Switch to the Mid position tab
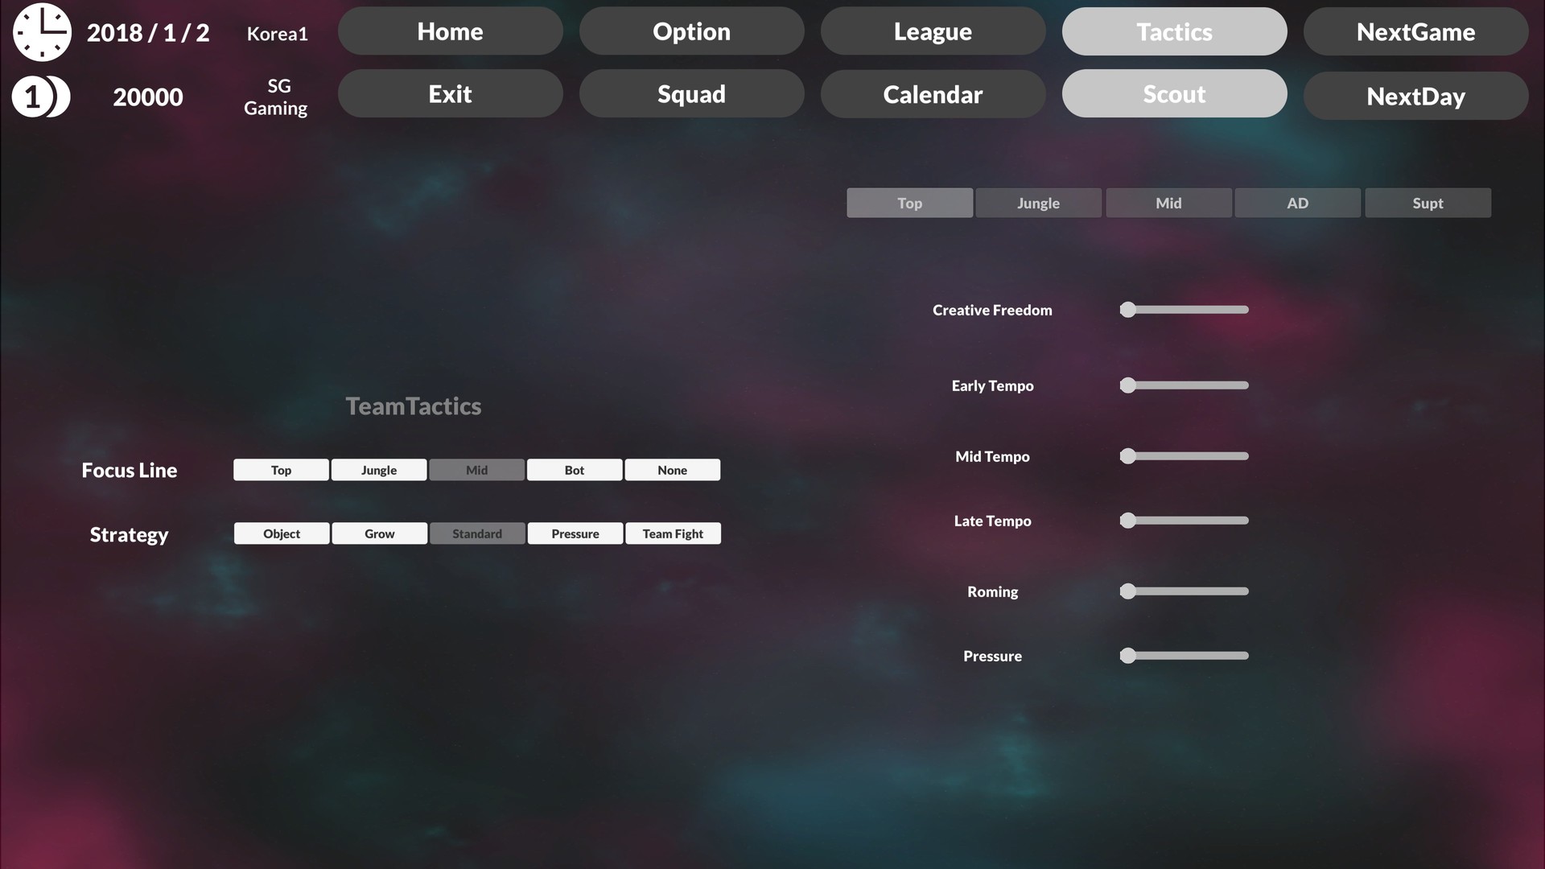Image resolution: width=1545 pixels, height=869 pixels. pyautogui.click(x=1168, y=203)
